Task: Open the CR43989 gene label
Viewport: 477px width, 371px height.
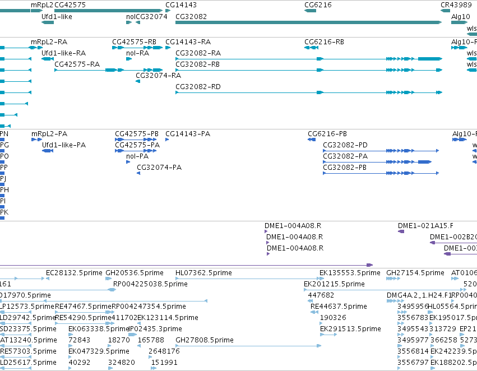Action: click(x=456, y=5)
